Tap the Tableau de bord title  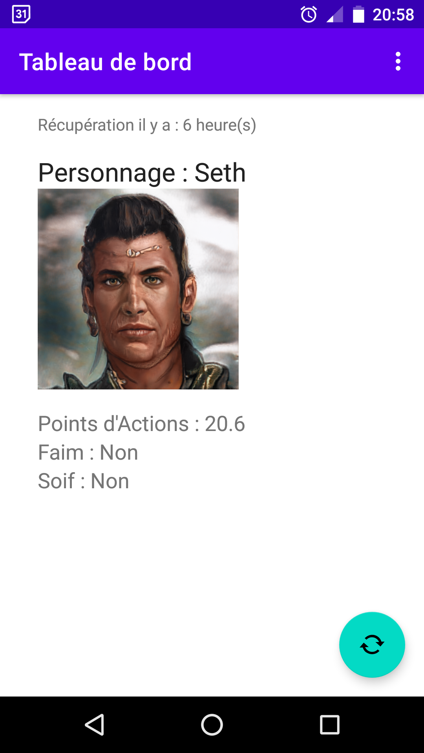[x=105, y=62]
